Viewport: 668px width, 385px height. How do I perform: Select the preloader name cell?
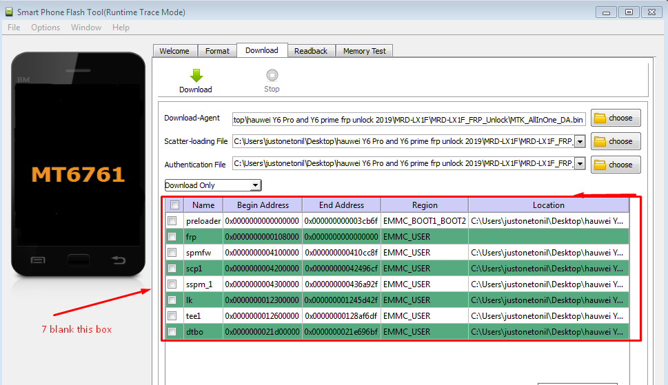click(203, 221)
